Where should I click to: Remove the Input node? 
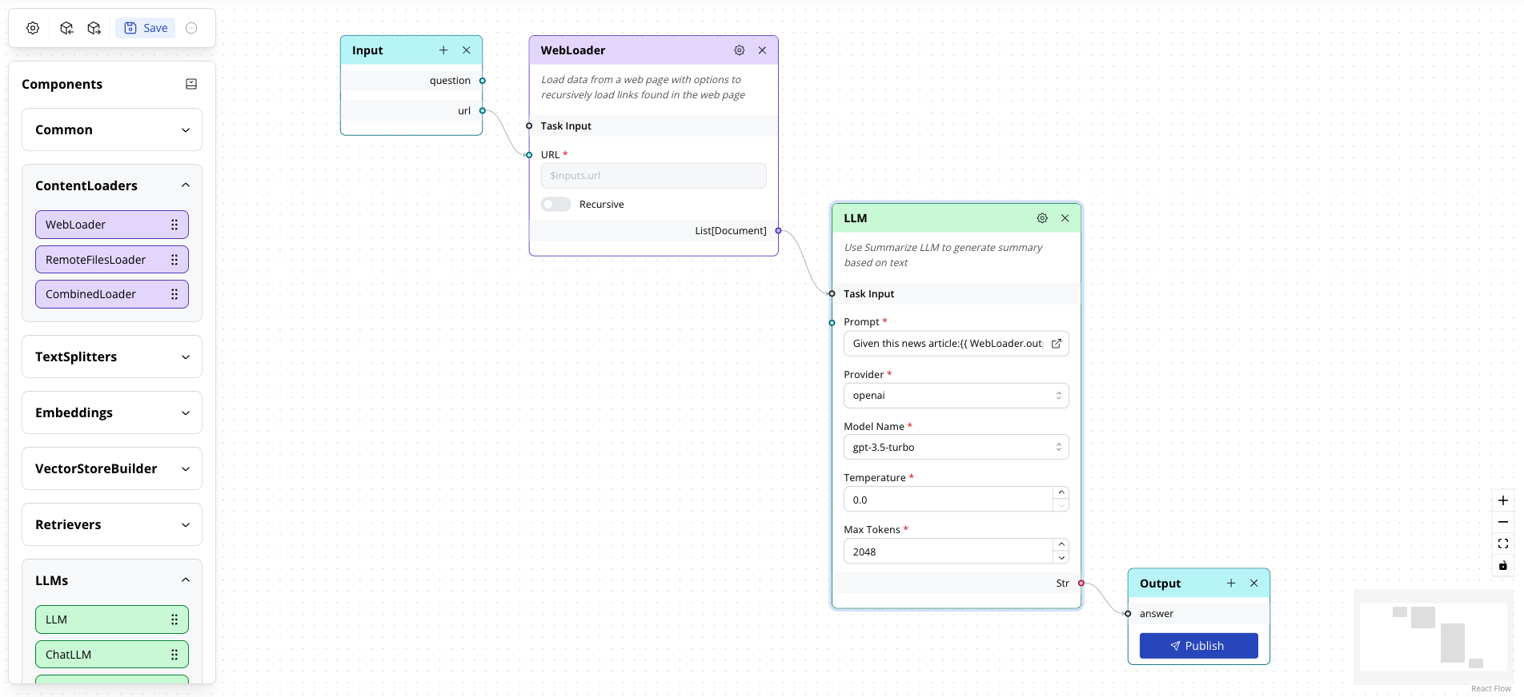(467, 50)
